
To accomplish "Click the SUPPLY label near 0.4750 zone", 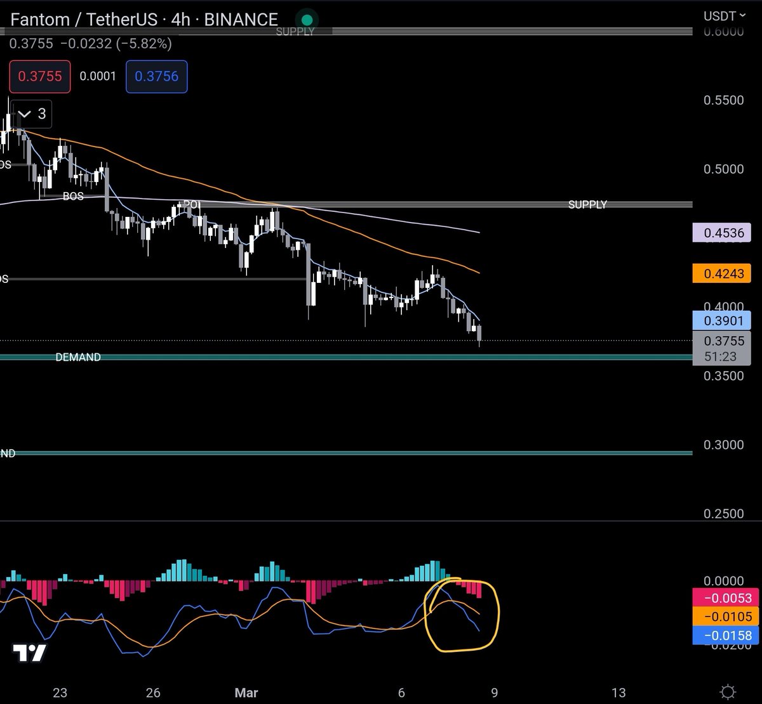I will pyautogui.click(x=587, y=204).
